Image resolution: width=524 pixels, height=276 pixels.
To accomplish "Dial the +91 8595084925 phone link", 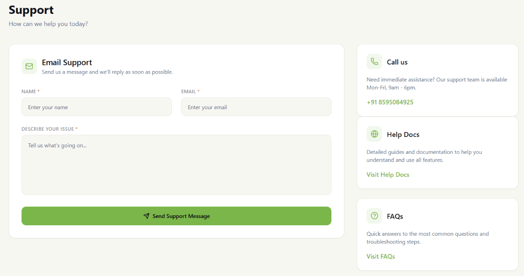I will (x=390, y=102).
